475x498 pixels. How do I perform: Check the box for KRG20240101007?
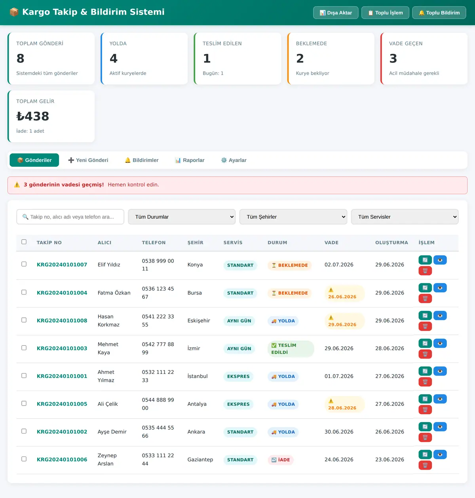[x=24, y=264]
